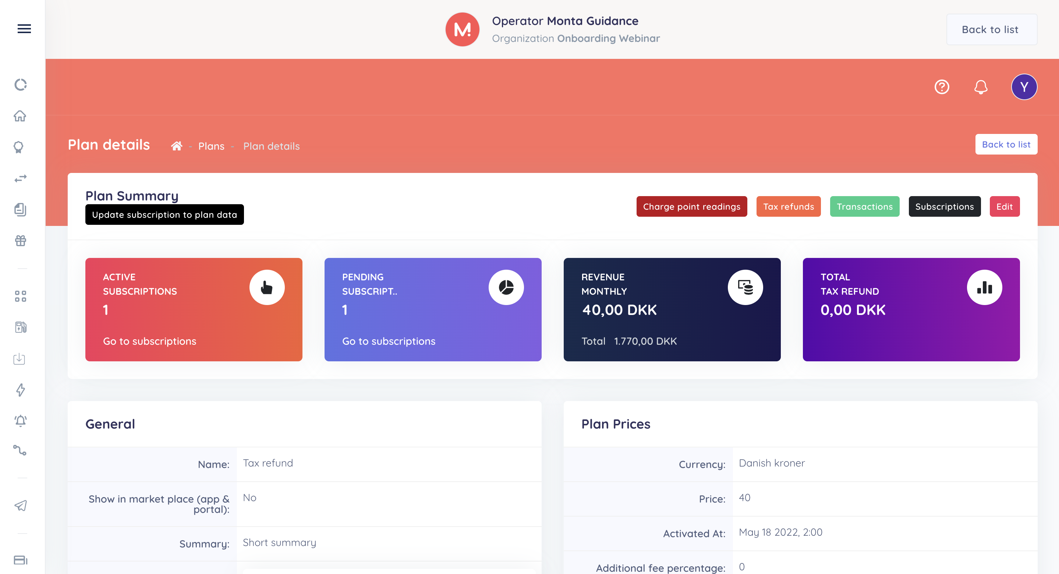The height and width of the screenshot is (574, 1059).
Task: Go to subscriptions in Active card
Action: pyautogui.click(x=150, y=341)
